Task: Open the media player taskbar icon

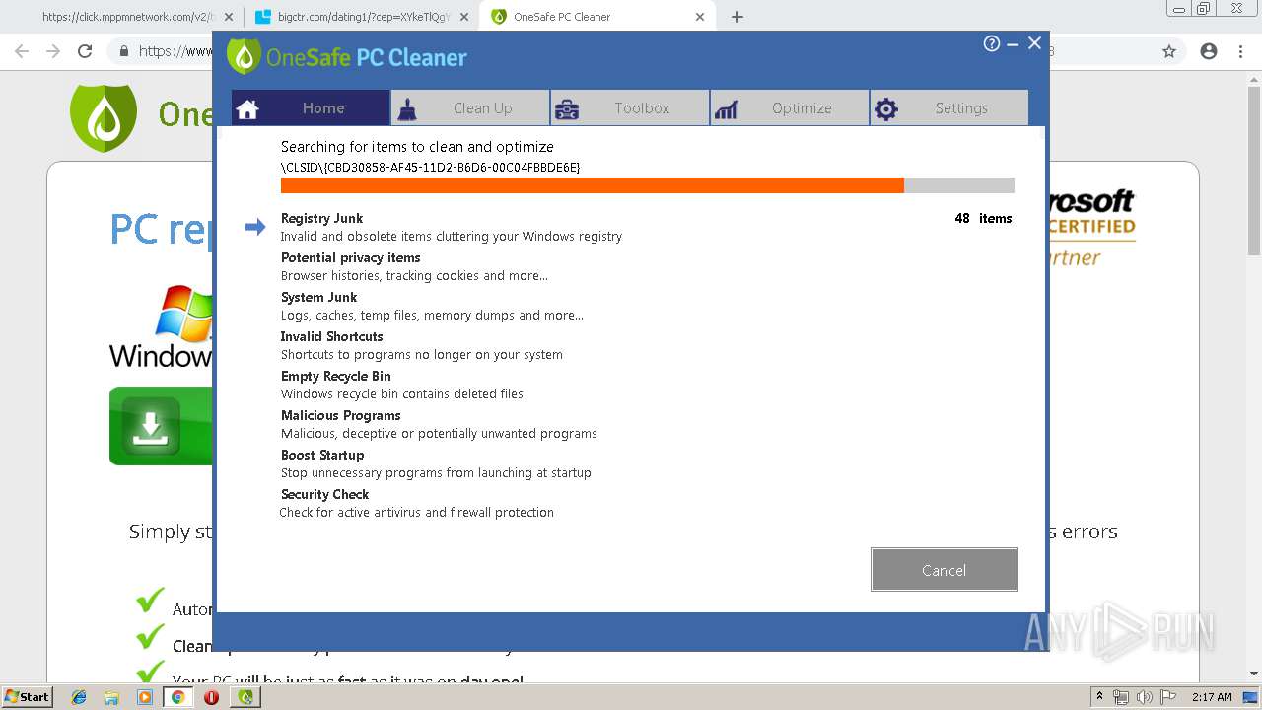Action: (x=145, y=697)
